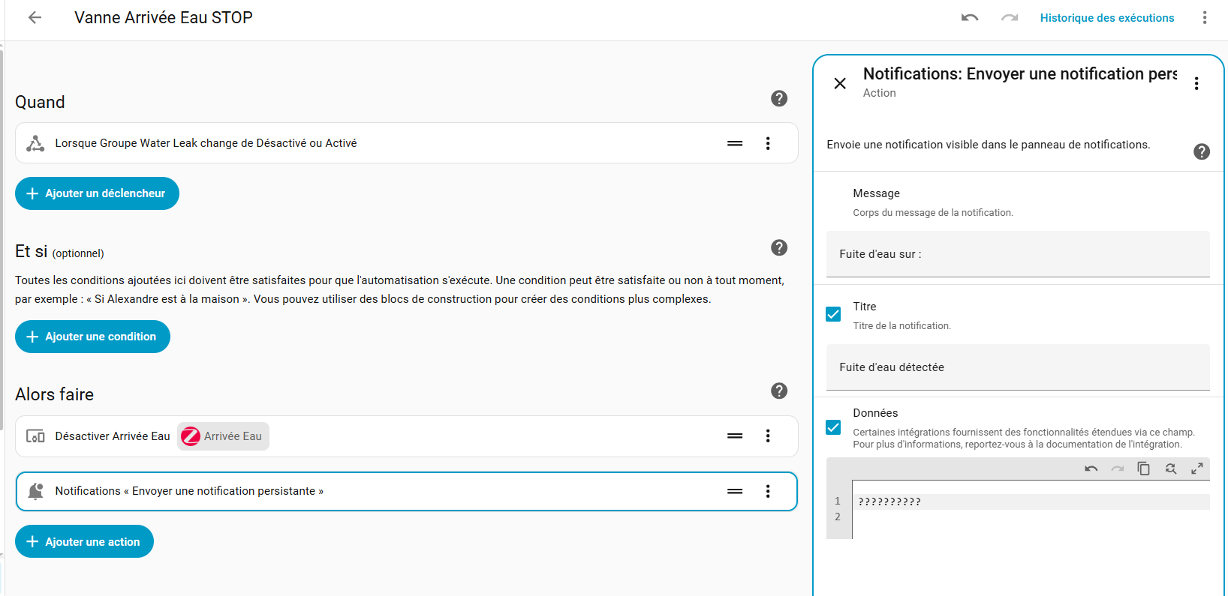
Task: Close the notification action panel
Action: coord(840,83)
